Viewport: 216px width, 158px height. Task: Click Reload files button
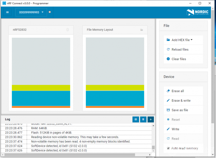[183, 50]
